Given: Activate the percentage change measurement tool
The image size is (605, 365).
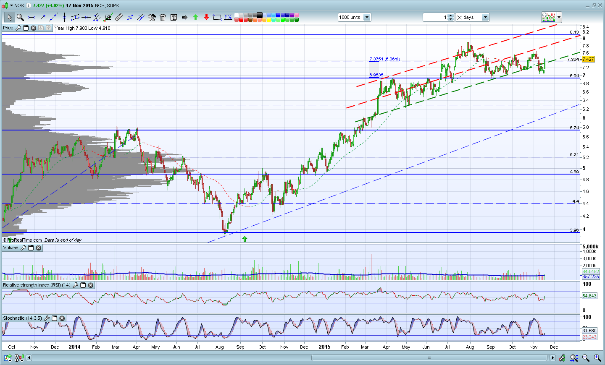Looking at the screenshot, I should (228, 17).
